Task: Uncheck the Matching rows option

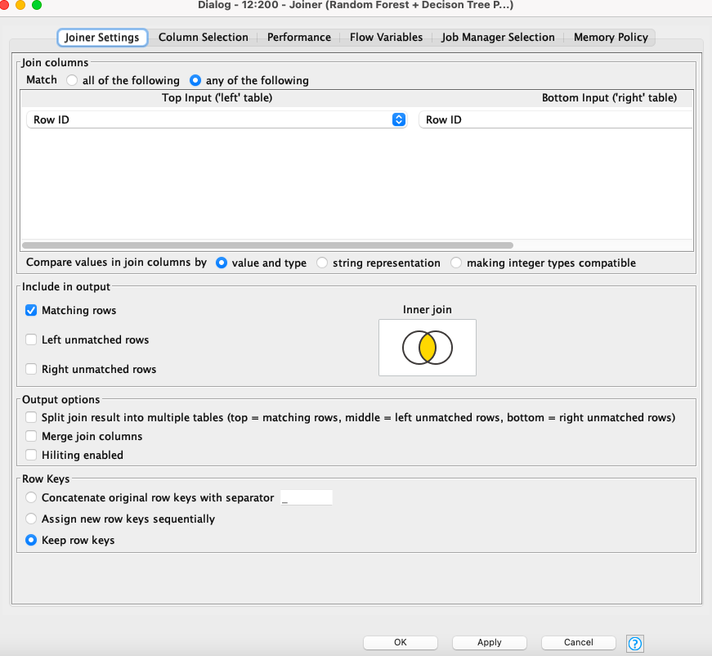Action: [30, 310]
